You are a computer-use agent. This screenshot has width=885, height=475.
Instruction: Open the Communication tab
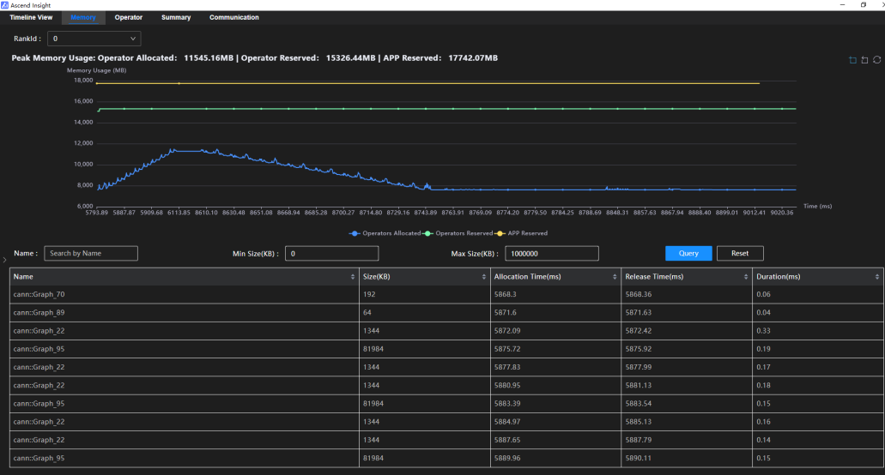(x=234, y=17)
